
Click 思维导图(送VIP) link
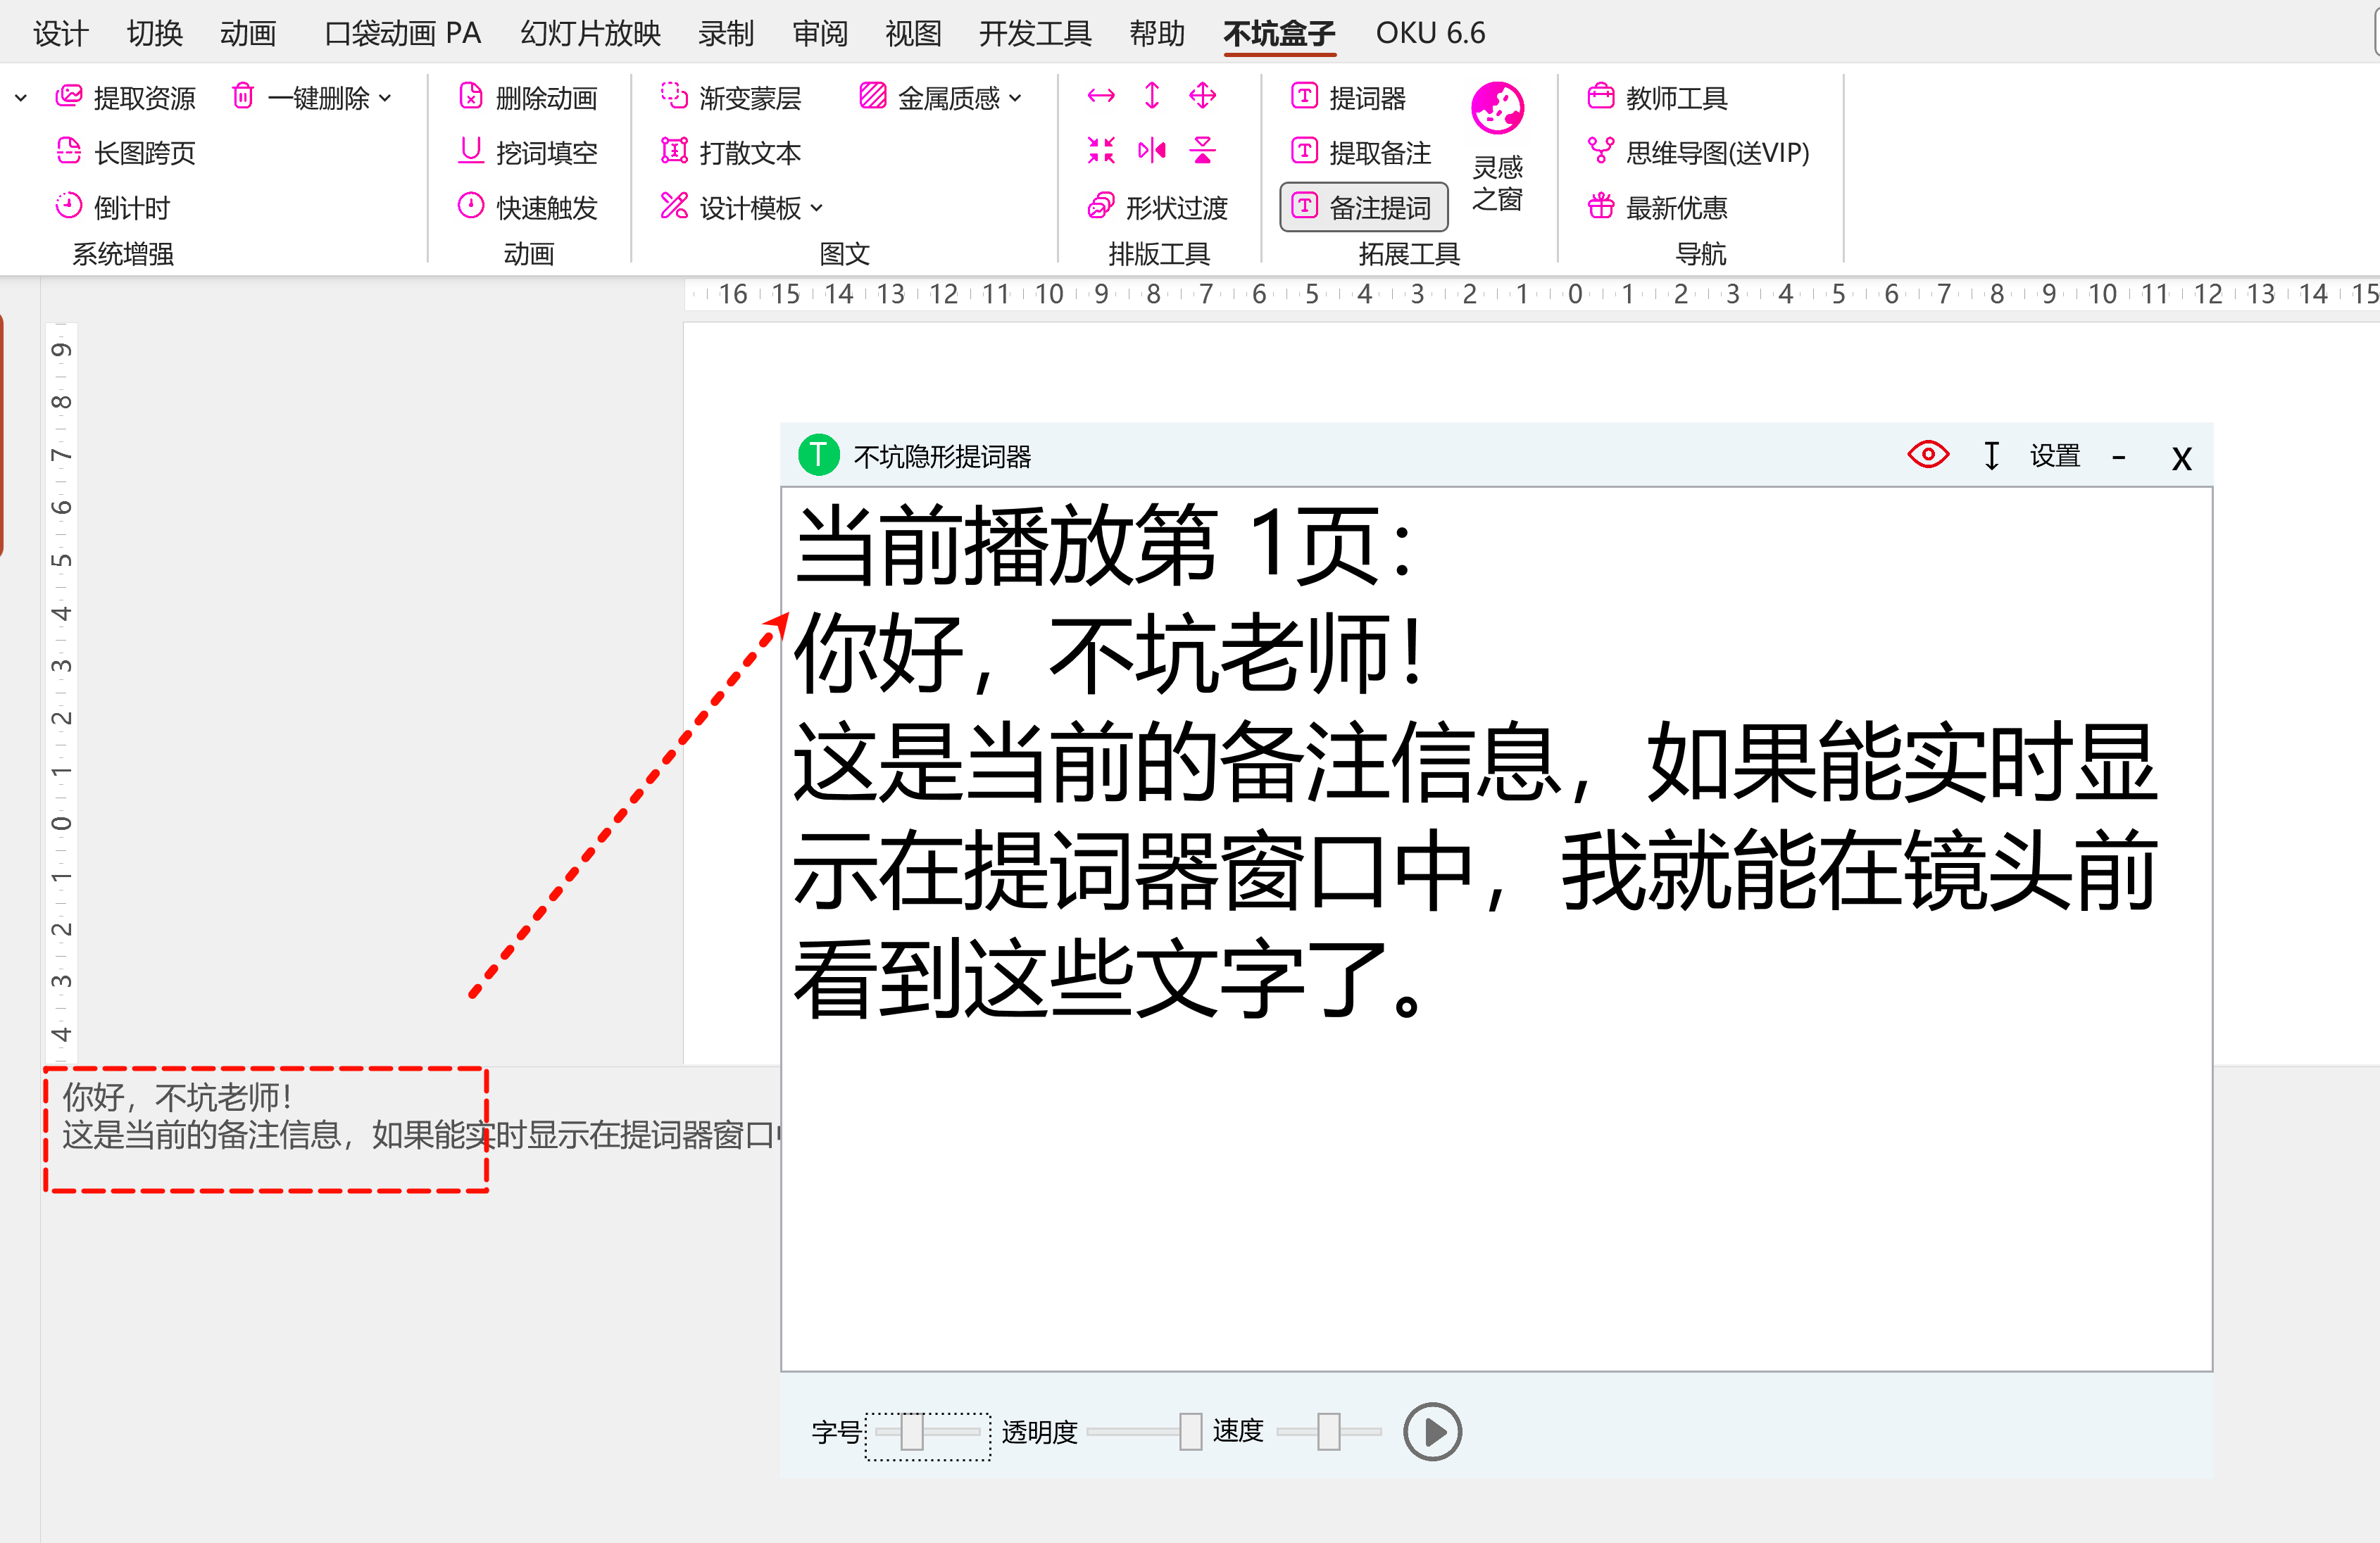click(x=1716, y=152)
